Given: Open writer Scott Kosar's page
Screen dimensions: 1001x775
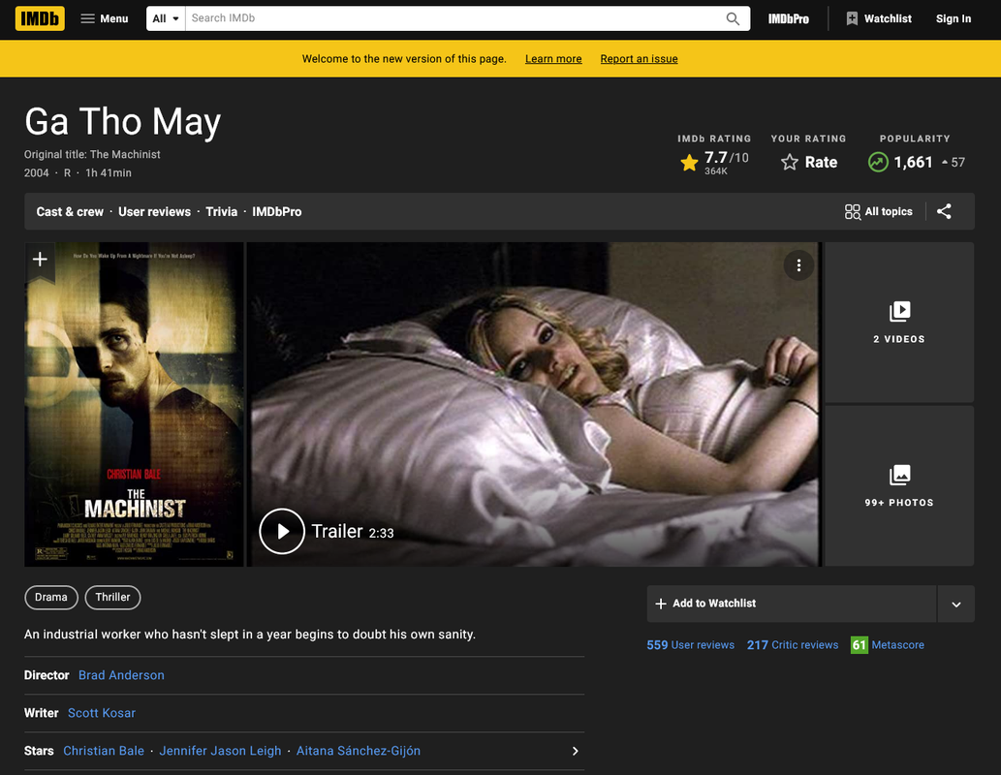Looking at the screenshot, I should tap(102, 713).
